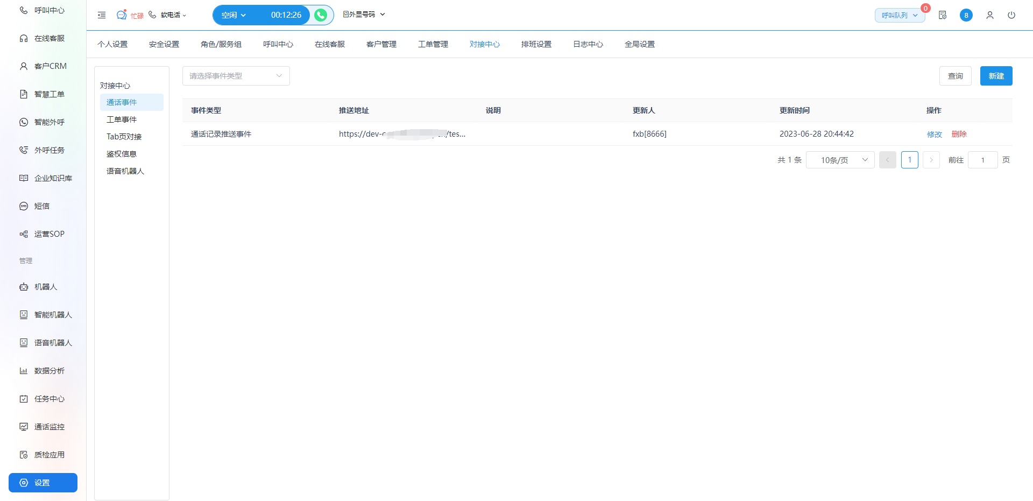Viewport: 1033px width, 501px height.
Task: Select page 1 in pagination
Action: tap(910, 160)
